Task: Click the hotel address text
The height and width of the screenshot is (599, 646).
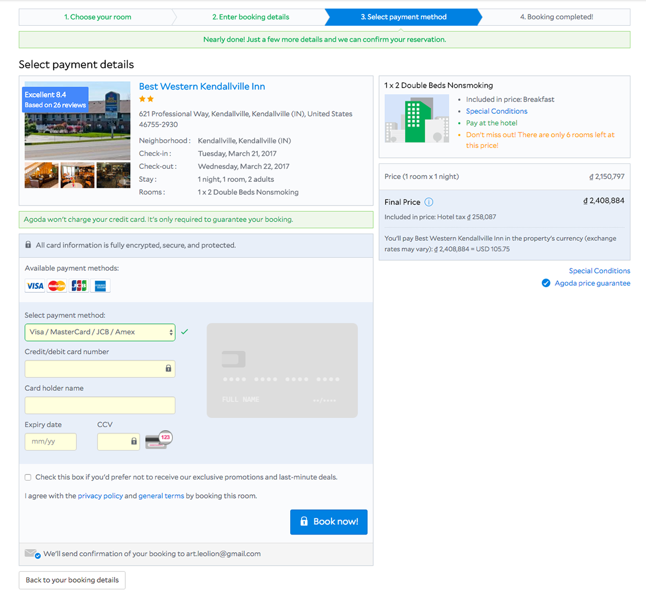Action: 245,119
